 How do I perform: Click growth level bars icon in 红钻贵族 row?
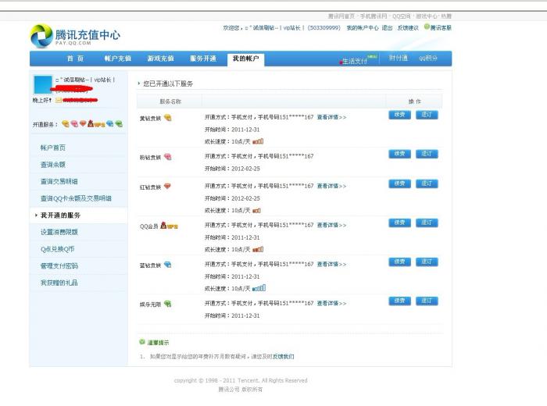pos(256,211)
